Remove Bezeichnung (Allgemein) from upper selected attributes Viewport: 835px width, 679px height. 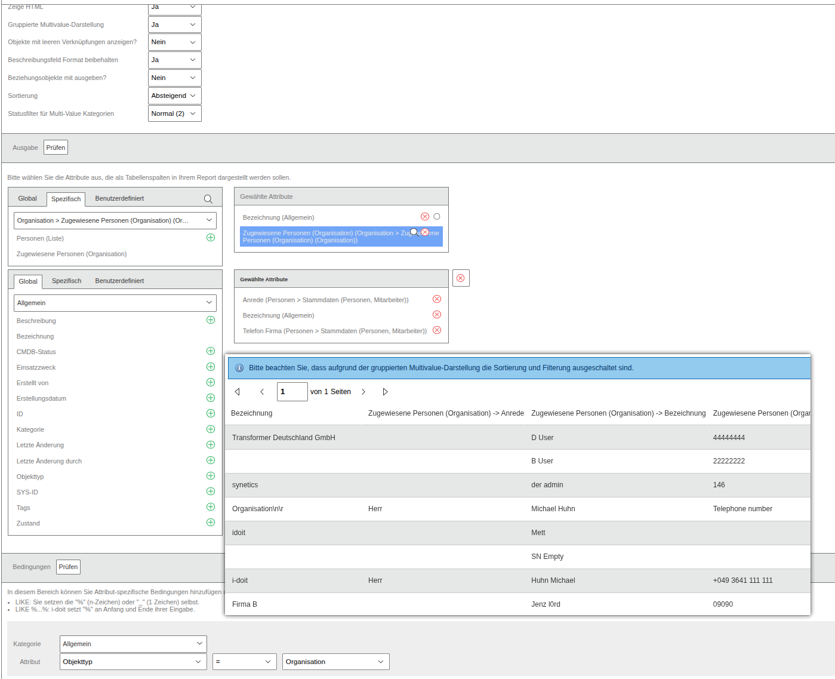click(x=425, y=217)
